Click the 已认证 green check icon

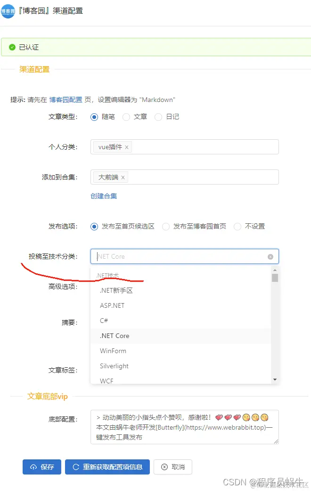[x=12, y=47]
